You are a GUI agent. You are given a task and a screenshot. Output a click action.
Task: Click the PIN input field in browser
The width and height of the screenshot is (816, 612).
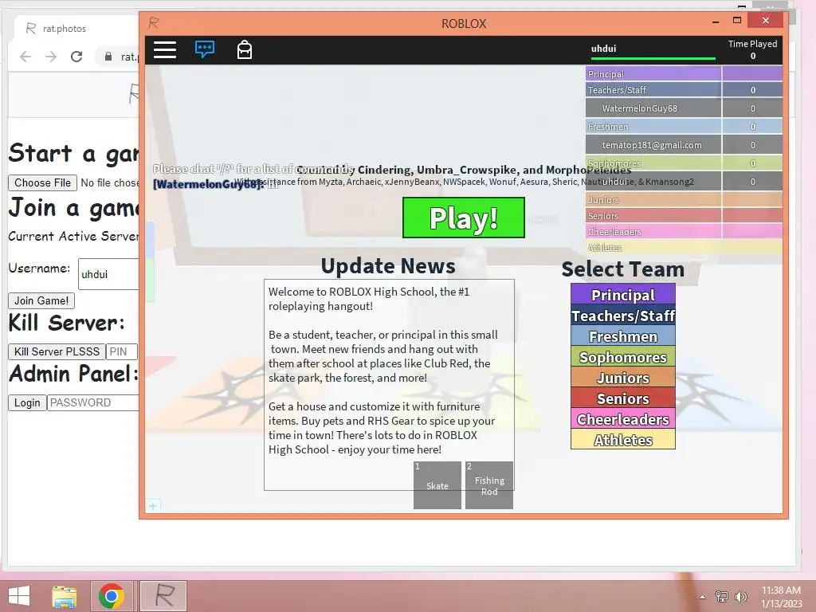tap(122, 351)
